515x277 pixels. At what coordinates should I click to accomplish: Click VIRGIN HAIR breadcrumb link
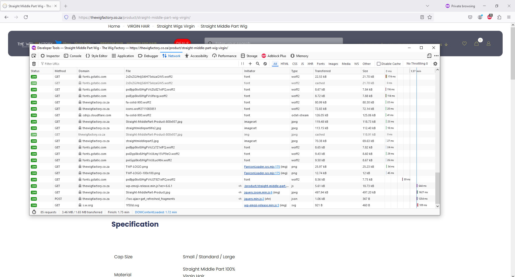[x=138, y=26]
